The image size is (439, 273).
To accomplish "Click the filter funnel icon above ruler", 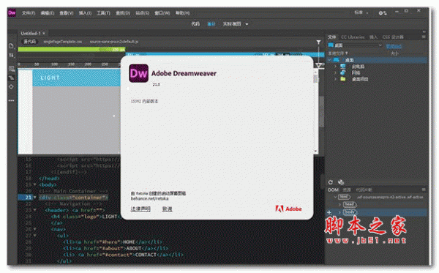I will pyautogui.click(x=318, y=42).
